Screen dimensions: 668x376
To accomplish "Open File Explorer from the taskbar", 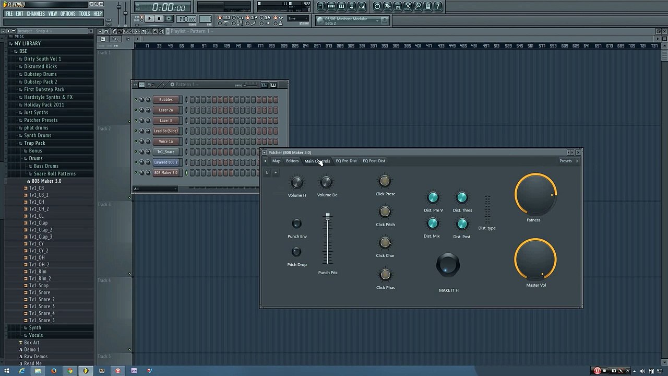I will coord(38,371).
